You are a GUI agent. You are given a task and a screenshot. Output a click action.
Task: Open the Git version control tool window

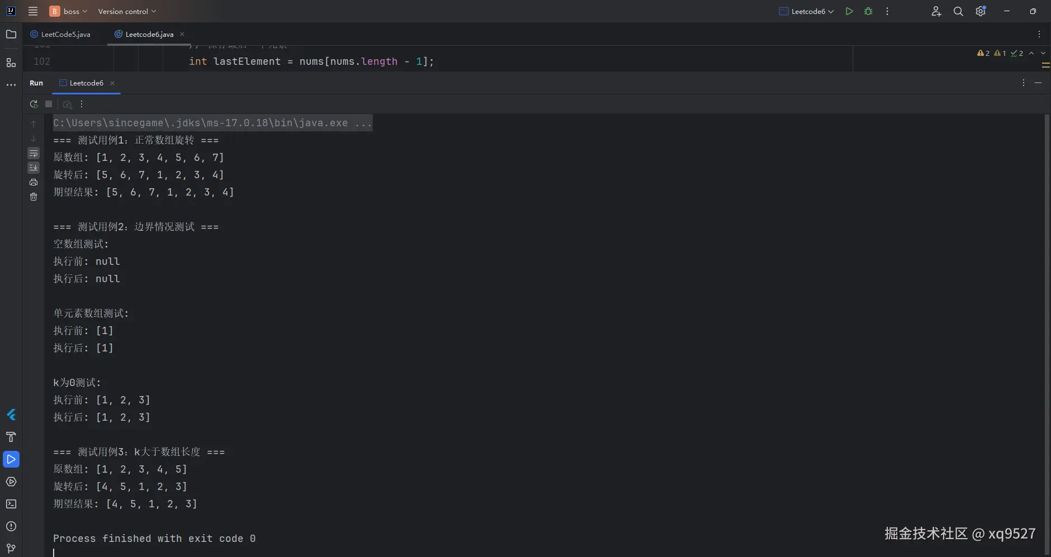[11, 548]
